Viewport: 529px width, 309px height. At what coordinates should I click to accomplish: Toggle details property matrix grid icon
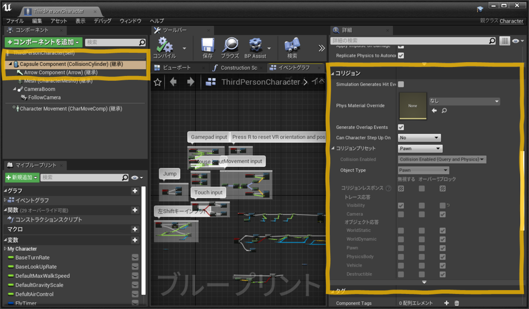[x=505, y=41]
